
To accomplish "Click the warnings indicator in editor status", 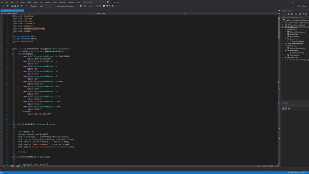I will click(x=19, y=166).
